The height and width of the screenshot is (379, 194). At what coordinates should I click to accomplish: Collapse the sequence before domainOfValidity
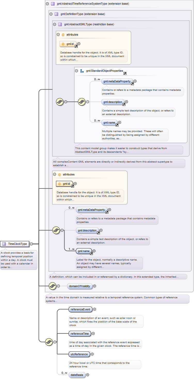pyautogui.click(x=59, y=286)
